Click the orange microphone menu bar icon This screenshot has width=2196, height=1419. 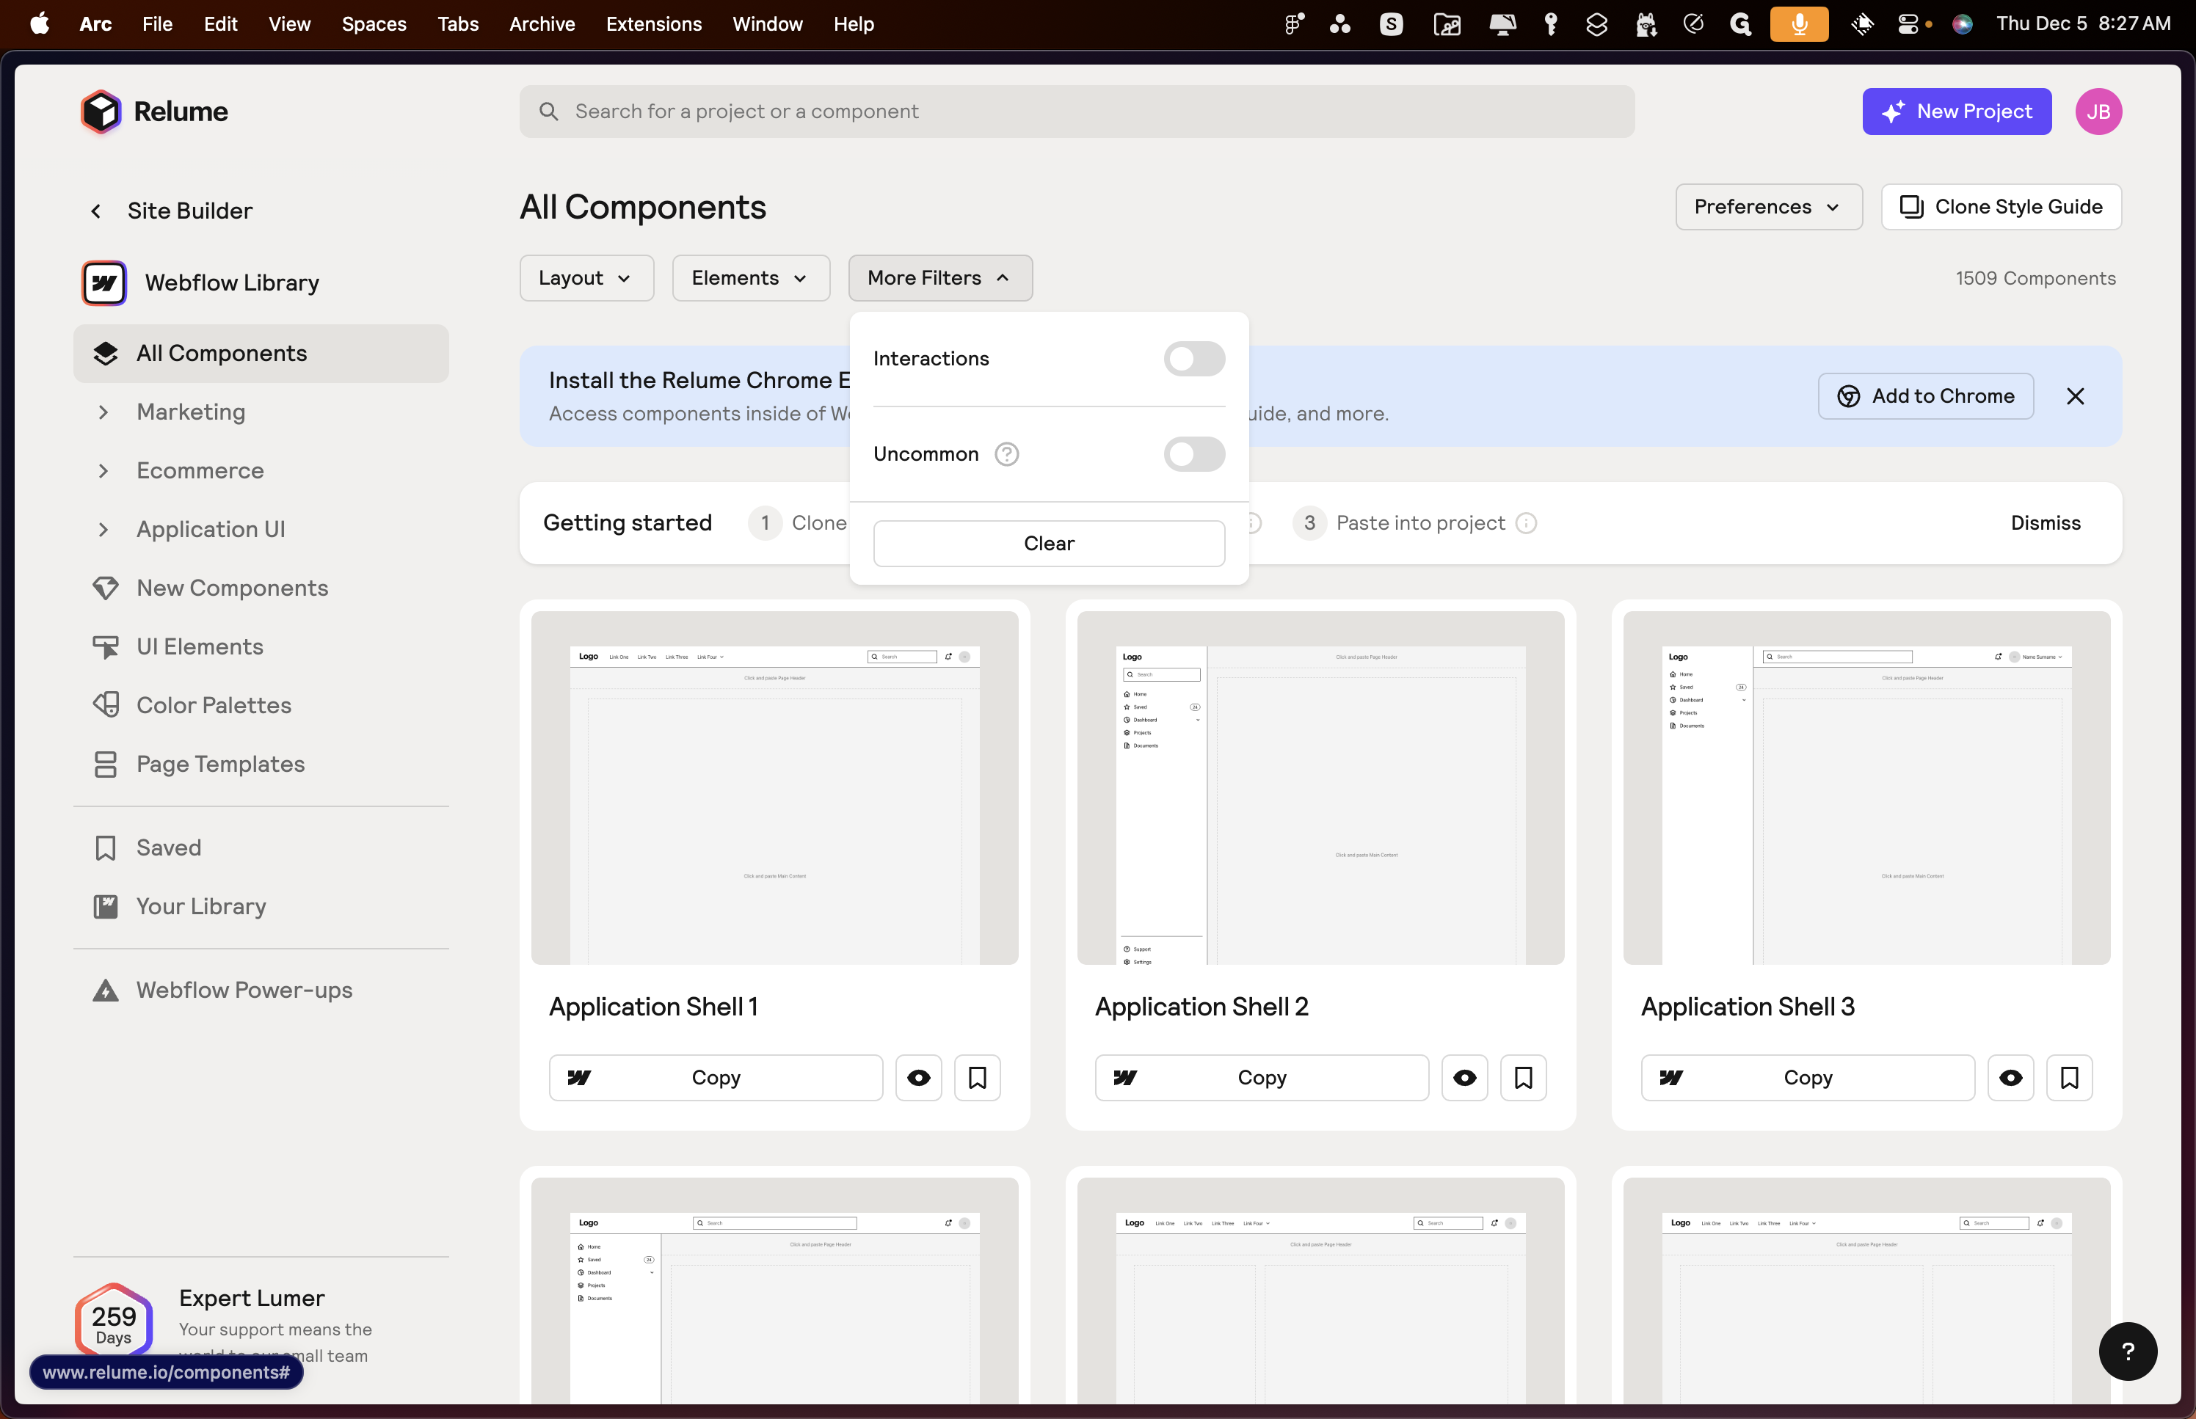pos(1799,24)
